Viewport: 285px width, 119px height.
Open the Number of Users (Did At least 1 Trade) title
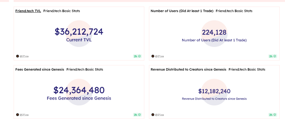pyautogui.click(x=182, y=11)
